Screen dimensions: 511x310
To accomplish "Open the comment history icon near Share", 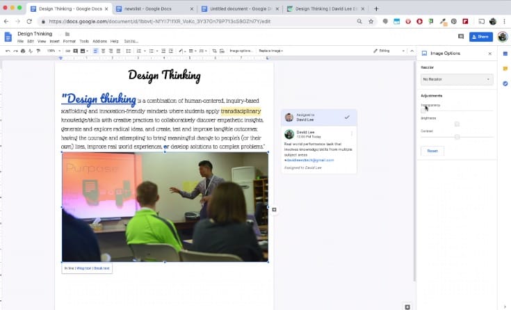I will [x=460, y=36].
